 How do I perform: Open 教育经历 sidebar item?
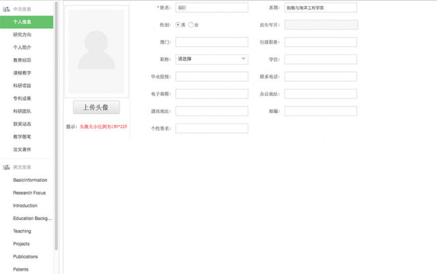point(23,60)
